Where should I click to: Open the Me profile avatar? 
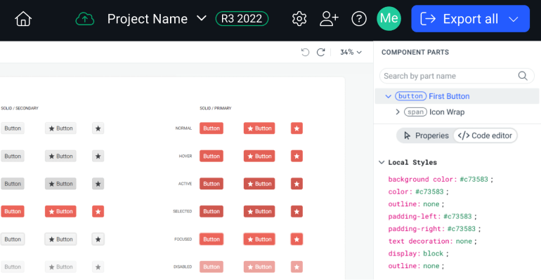(x=389, y=19)
